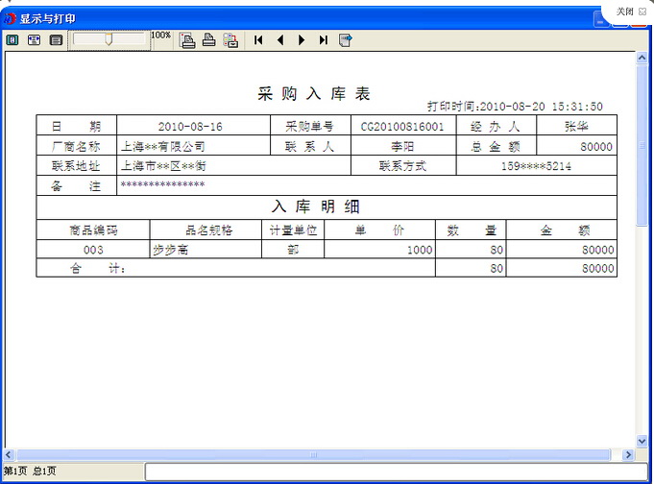Click the order number CG20100816001
The height and width of the screenshot is (484, 654).
(402, 127)
